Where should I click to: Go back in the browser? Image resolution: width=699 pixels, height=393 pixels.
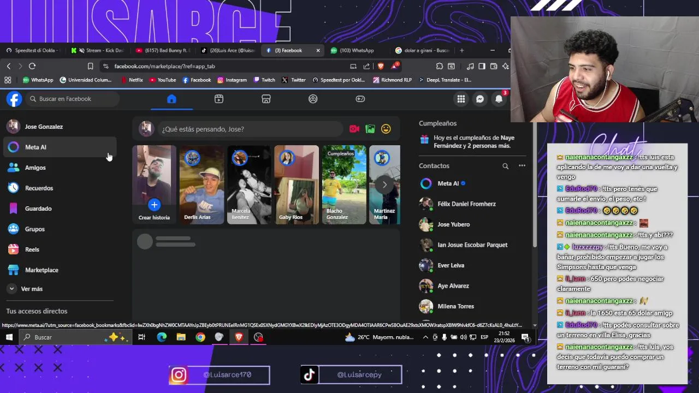pyautogui.click(x=9, y=66)
